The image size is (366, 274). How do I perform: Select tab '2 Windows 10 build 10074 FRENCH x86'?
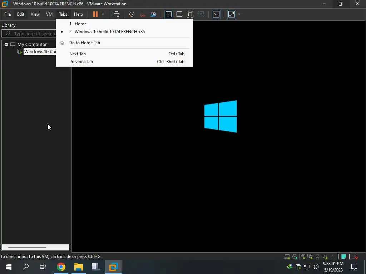point(124,32)
